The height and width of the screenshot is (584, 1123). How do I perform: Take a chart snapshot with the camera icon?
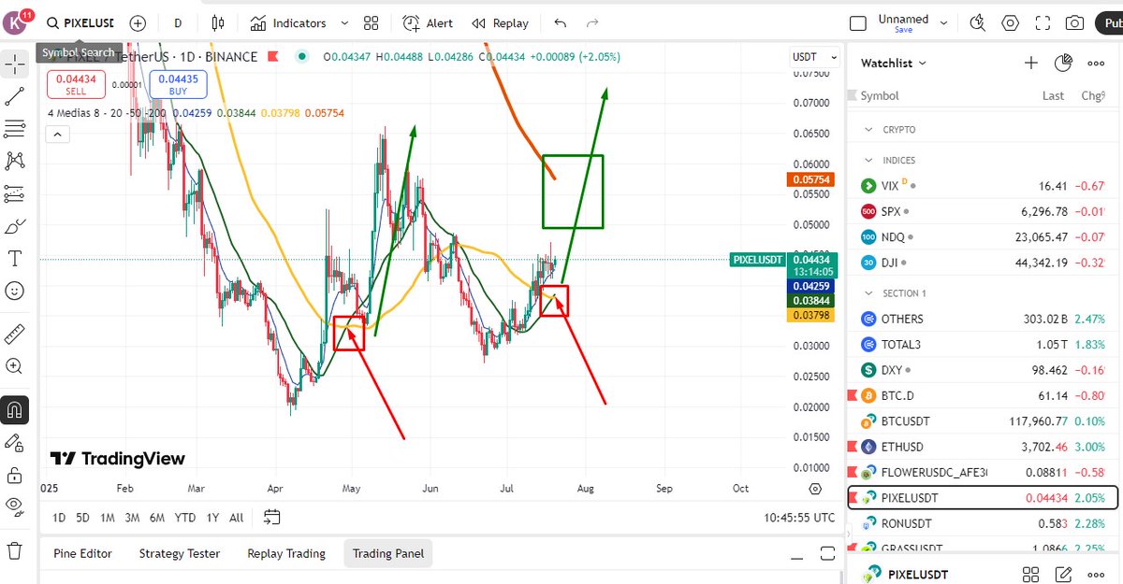[1074, 22]
